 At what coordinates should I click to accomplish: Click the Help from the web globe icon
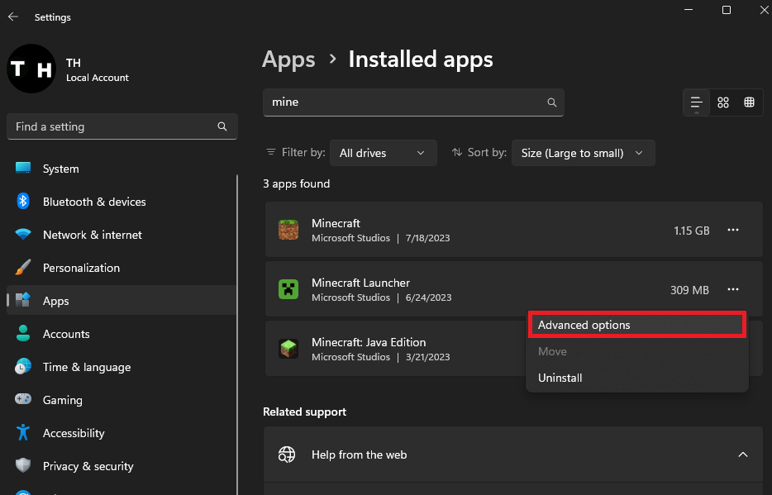click(287, 455)
